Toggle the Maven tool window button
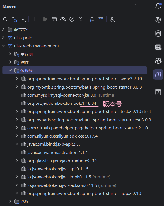The width and height of the screenshot is (164, 206). coord(158,74)
